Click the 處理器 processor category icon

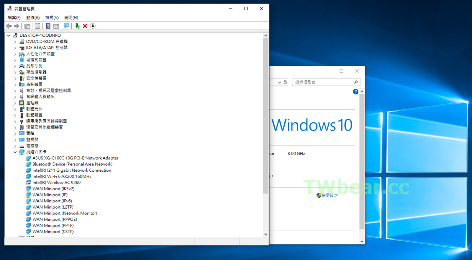(x=22, y=103)
